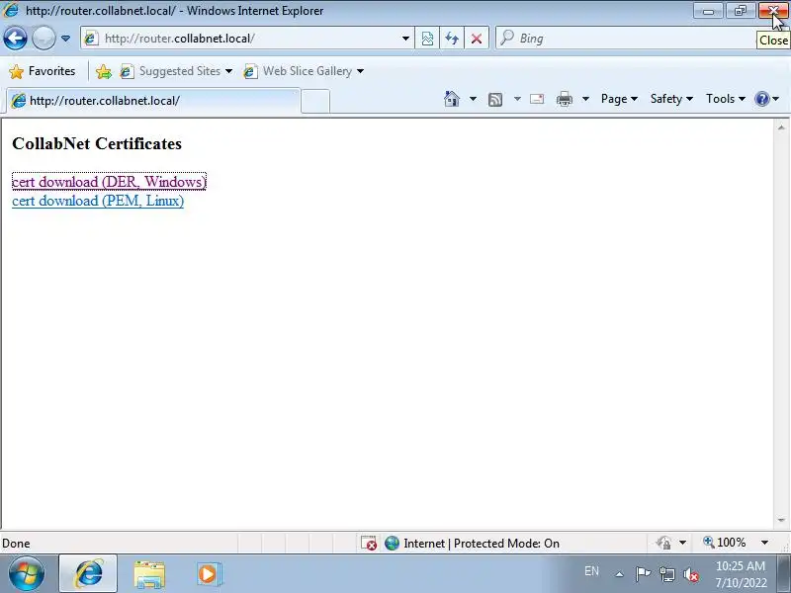Open the Windows Start orb
Image resolution: width=791 pixels, height=593 pixels.
[x=27, y=573]
